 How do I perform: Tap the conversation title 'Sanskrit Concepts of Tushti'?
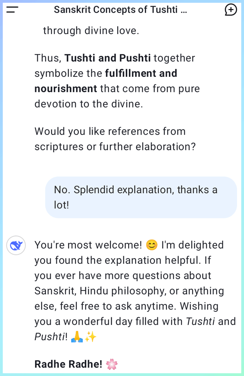click(120, 10)
